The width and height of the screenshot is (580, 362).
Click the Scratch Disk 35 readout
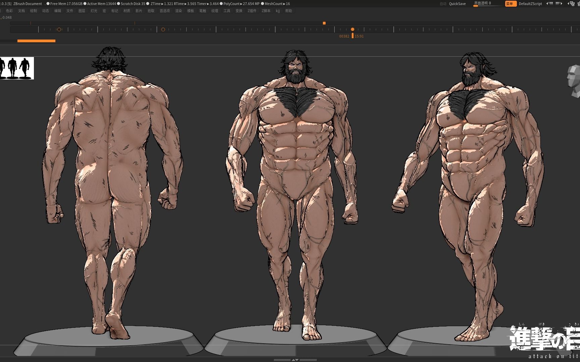(x=133, y=4)
